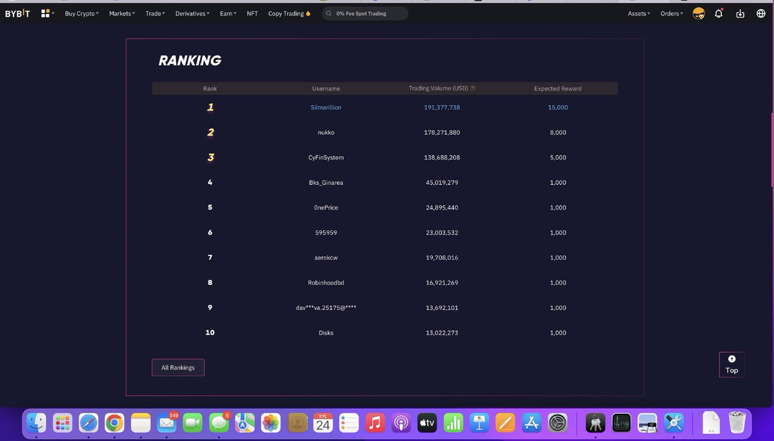The height and width of the screenshot is (441, 774).
Task: Click the magnifier icon in search bar
Action: [x=330, y=14]
